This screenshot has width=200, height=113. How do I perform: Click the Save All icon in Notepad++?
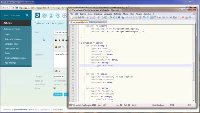83,17
